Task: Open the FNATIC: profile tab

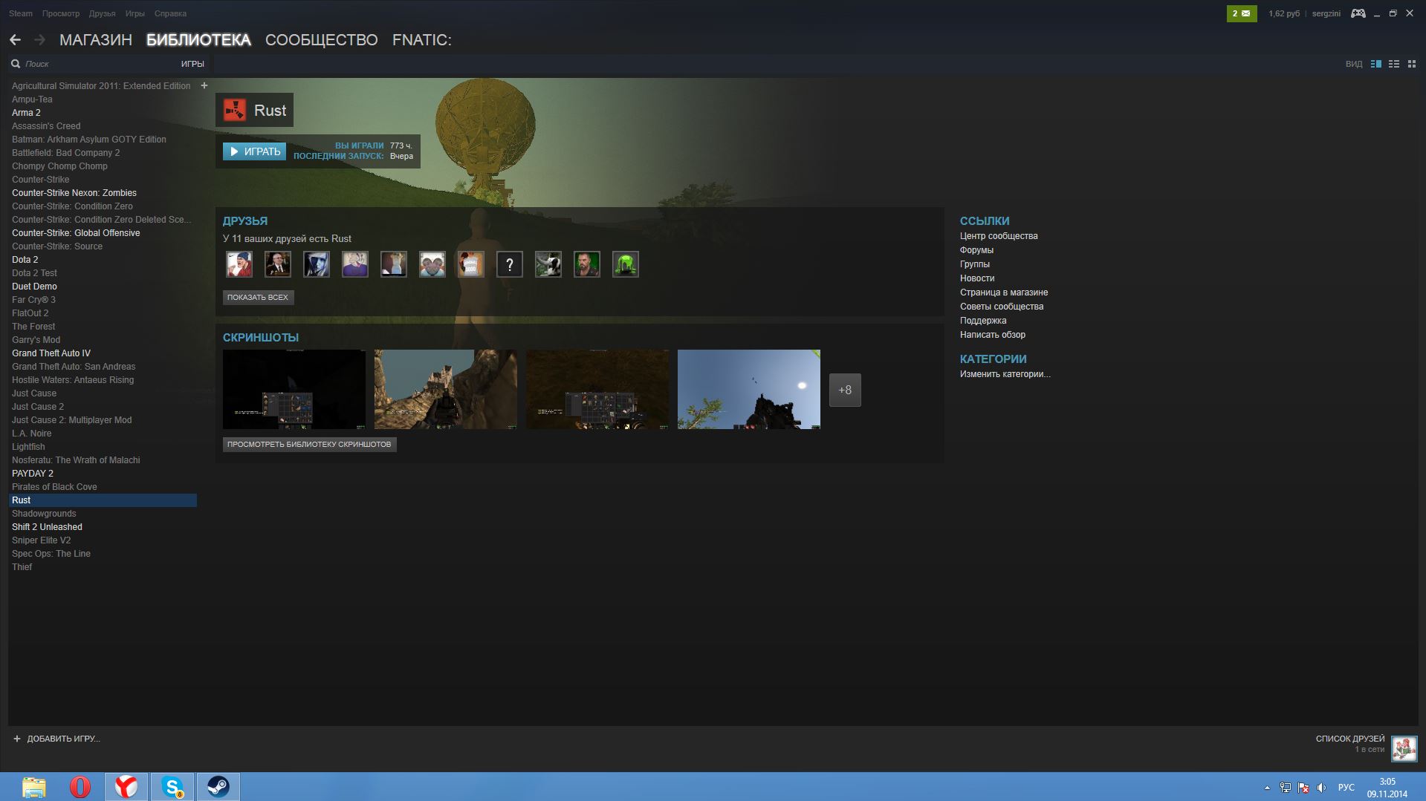Action: click(422, 40)
